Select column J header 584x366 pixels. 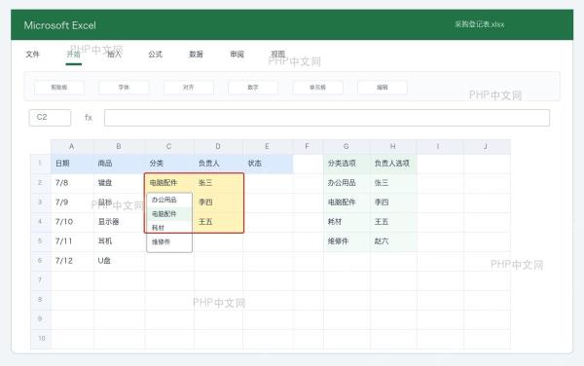pos(487,147)
